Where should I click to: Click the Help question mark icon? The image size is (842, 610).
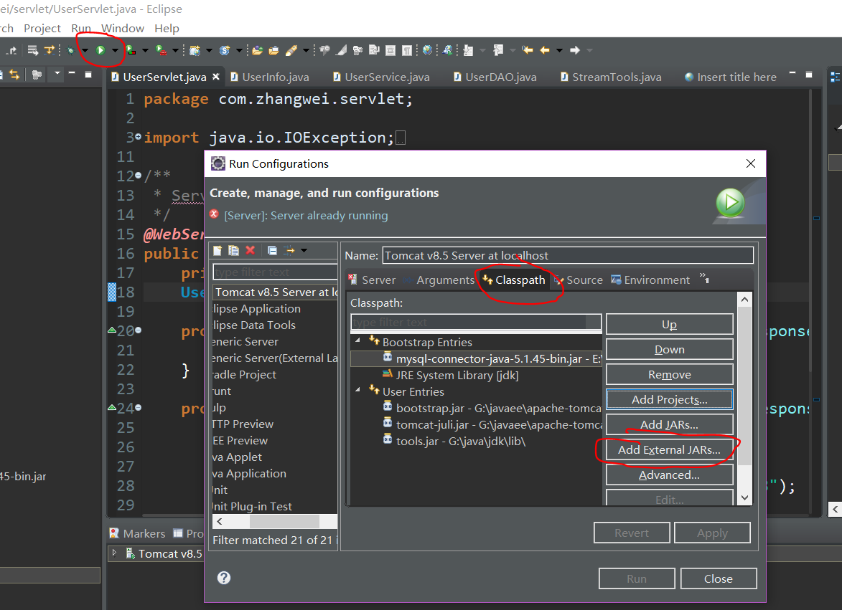[224, 577]
